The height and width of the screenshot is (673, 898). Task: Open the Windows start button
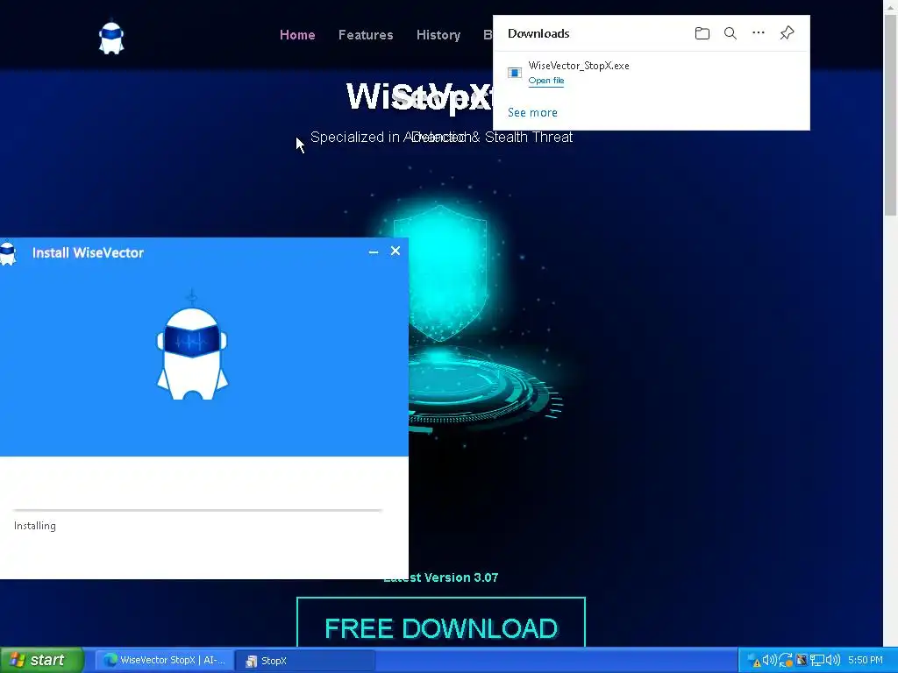coord(41,660)
